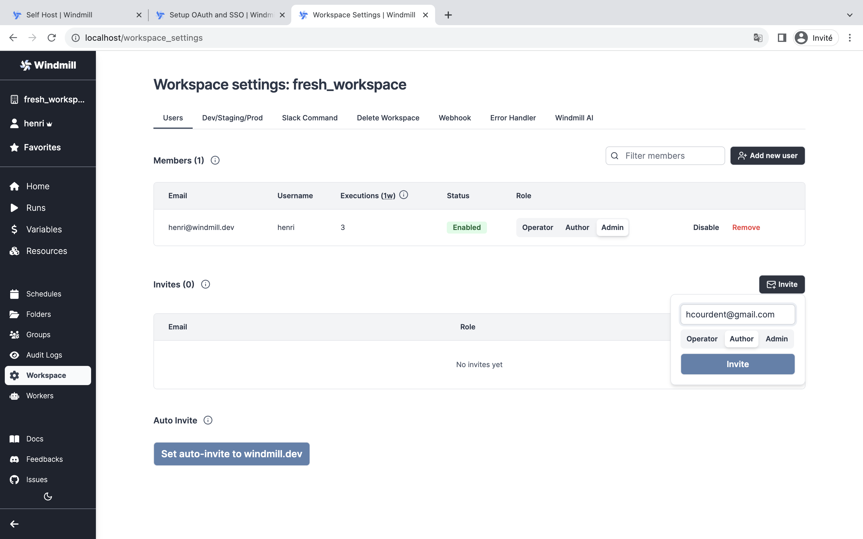
Task: Open Issues via the GitHub icon
Action: click(x=14, y=479)
